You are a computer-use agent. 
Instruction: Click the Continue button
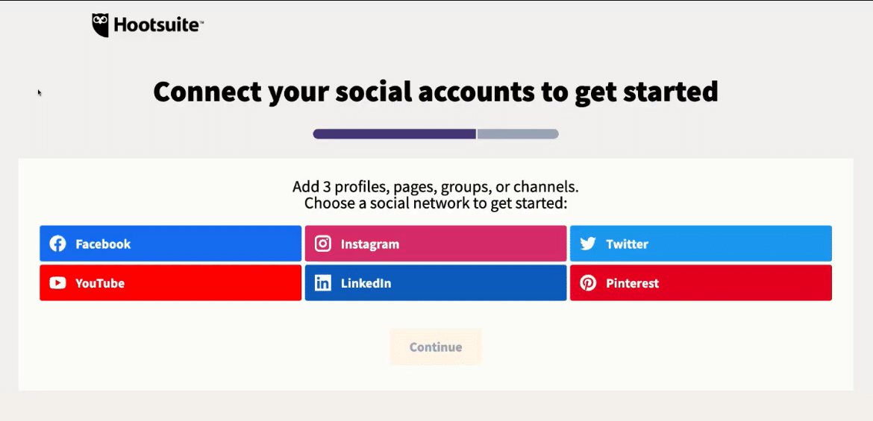436,347
